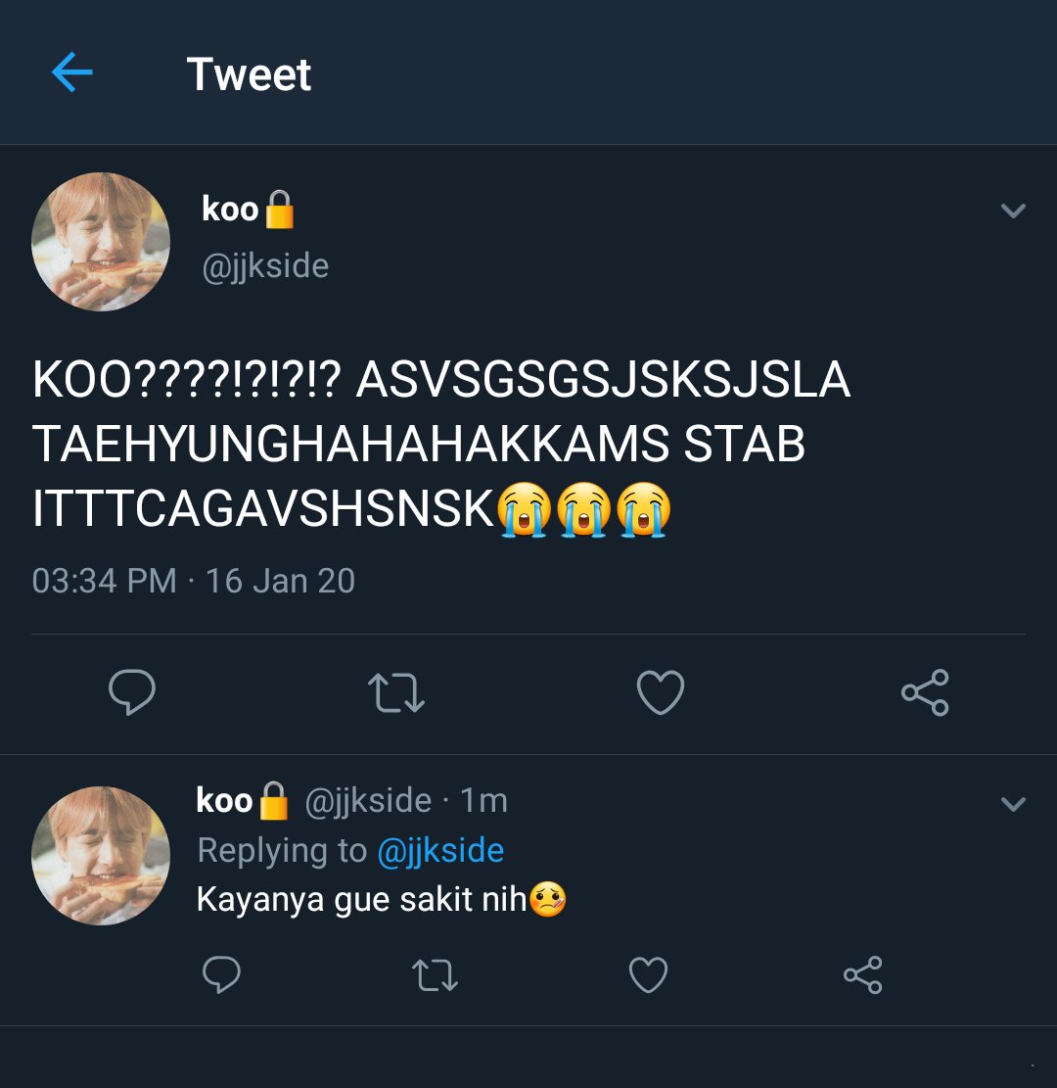Retweet the 'Kayanya gue sakit nih' reply
This screenshot has width=1057, height=1088.
[x=435, y=974]
